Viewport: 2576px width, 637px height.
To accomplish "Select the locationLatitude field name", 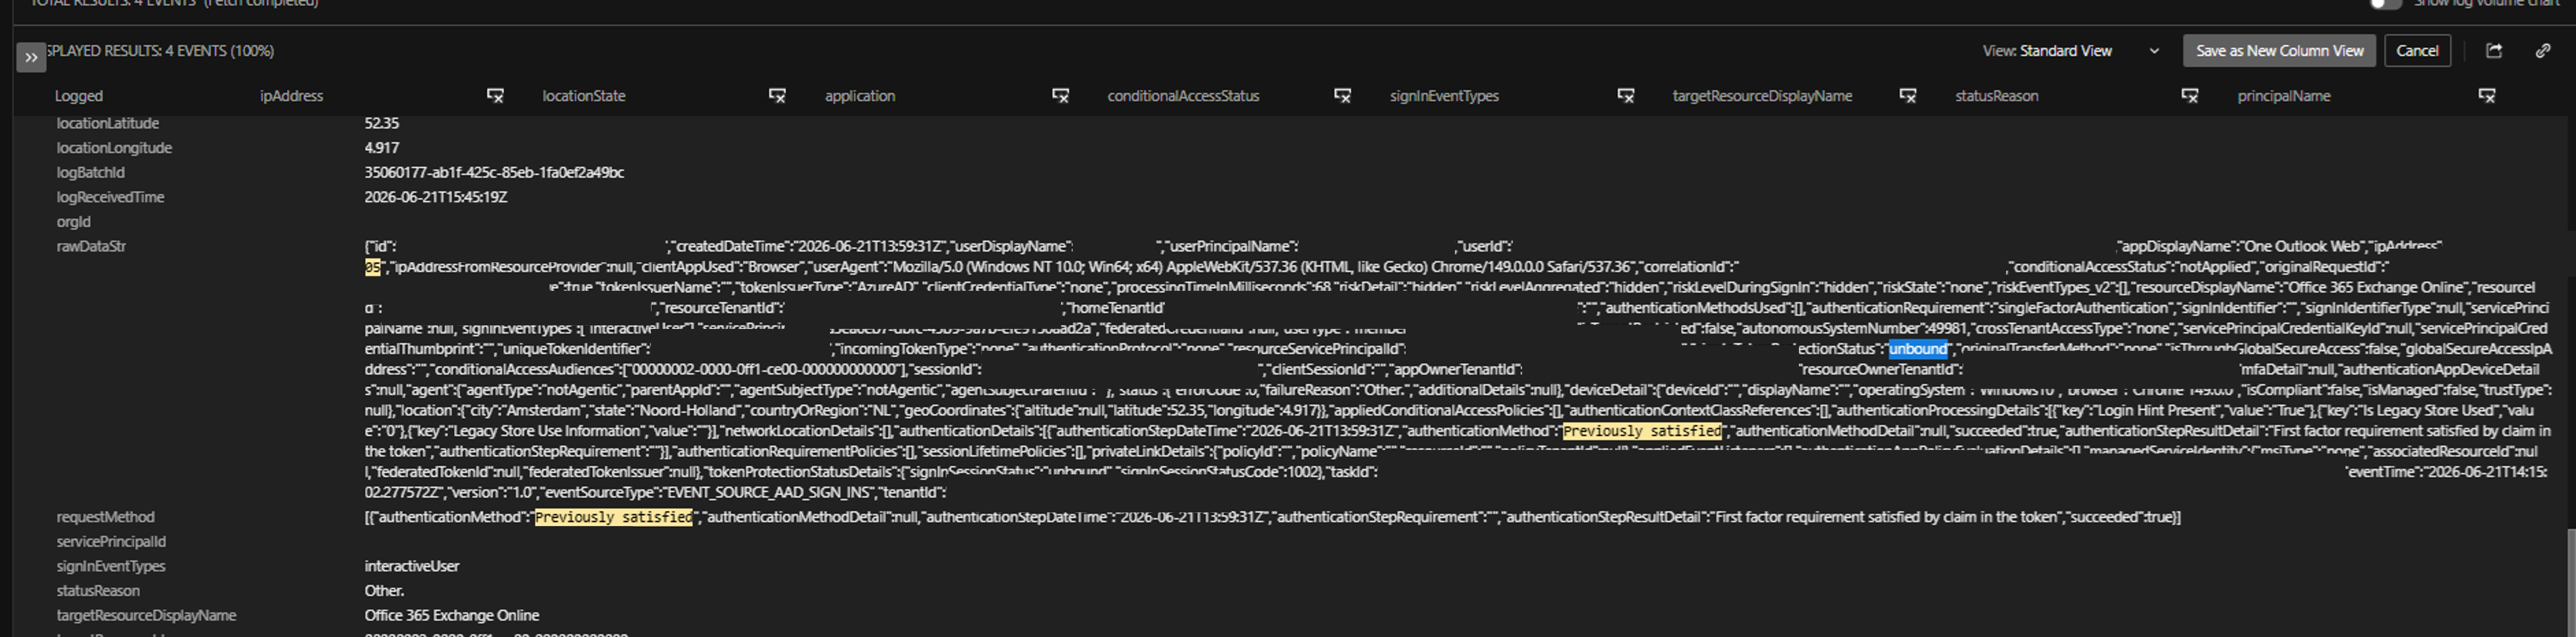I will [x=108, y=124].
